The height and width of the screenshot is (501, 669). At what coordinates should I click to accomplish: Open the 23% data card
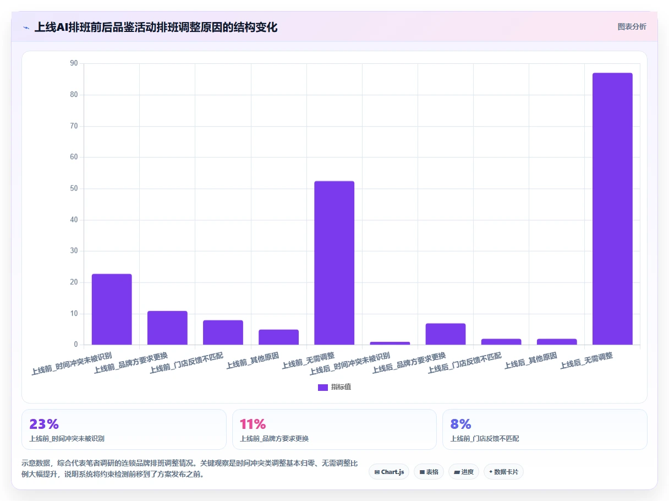[124, 429]
